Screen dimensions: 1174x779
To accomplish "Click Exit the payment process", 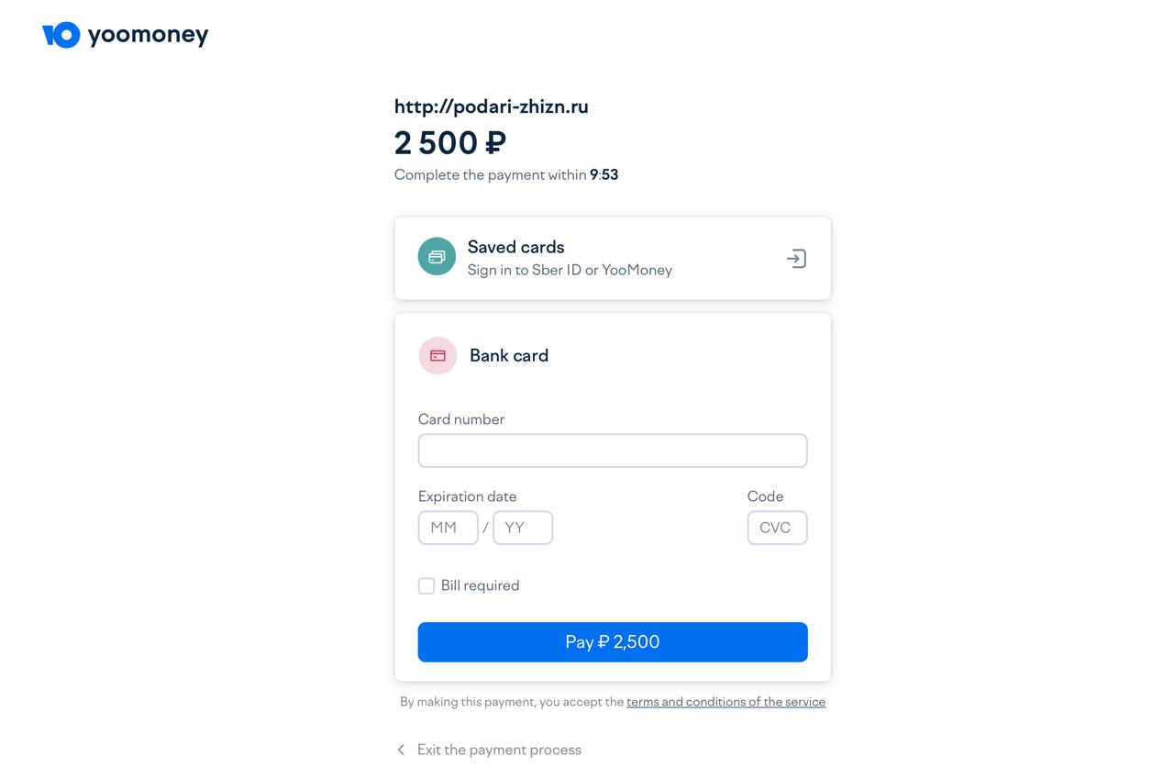I will coord(499,750).
